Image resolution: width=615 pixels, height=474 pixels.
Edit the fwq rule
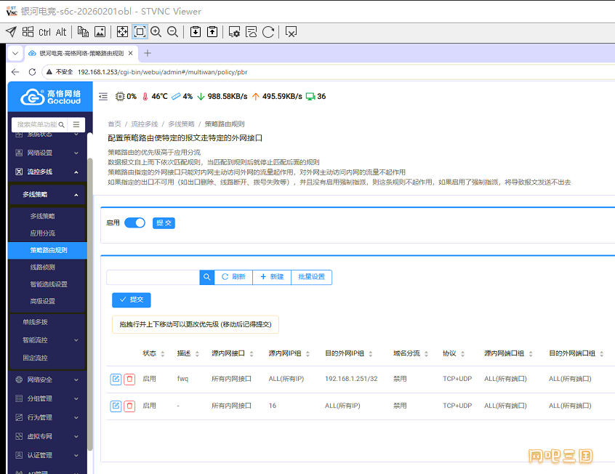pos(116,379)
